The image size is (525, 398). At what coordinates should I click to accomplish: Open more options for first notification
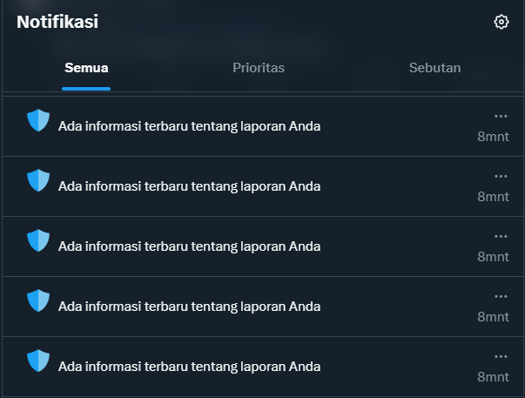(x=501, y=116)
